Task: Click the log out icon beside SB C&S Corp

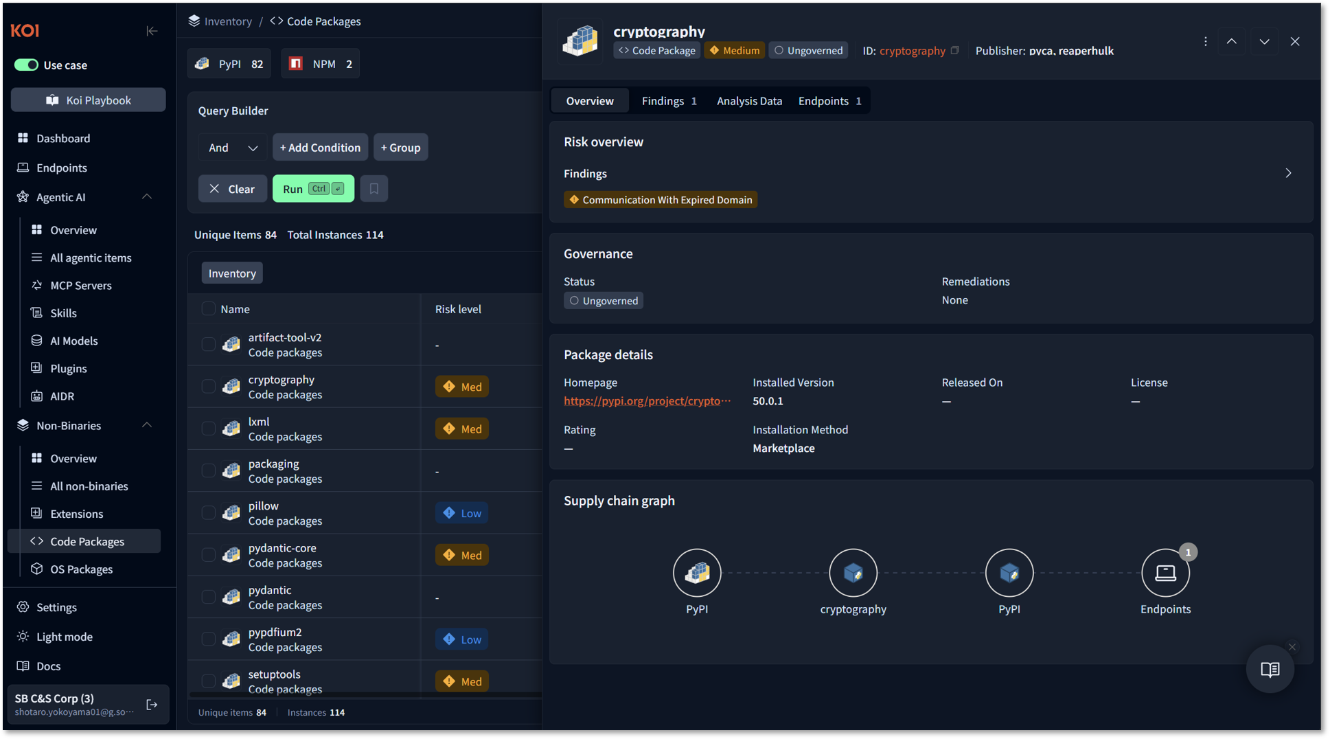Action: [152, 705]
